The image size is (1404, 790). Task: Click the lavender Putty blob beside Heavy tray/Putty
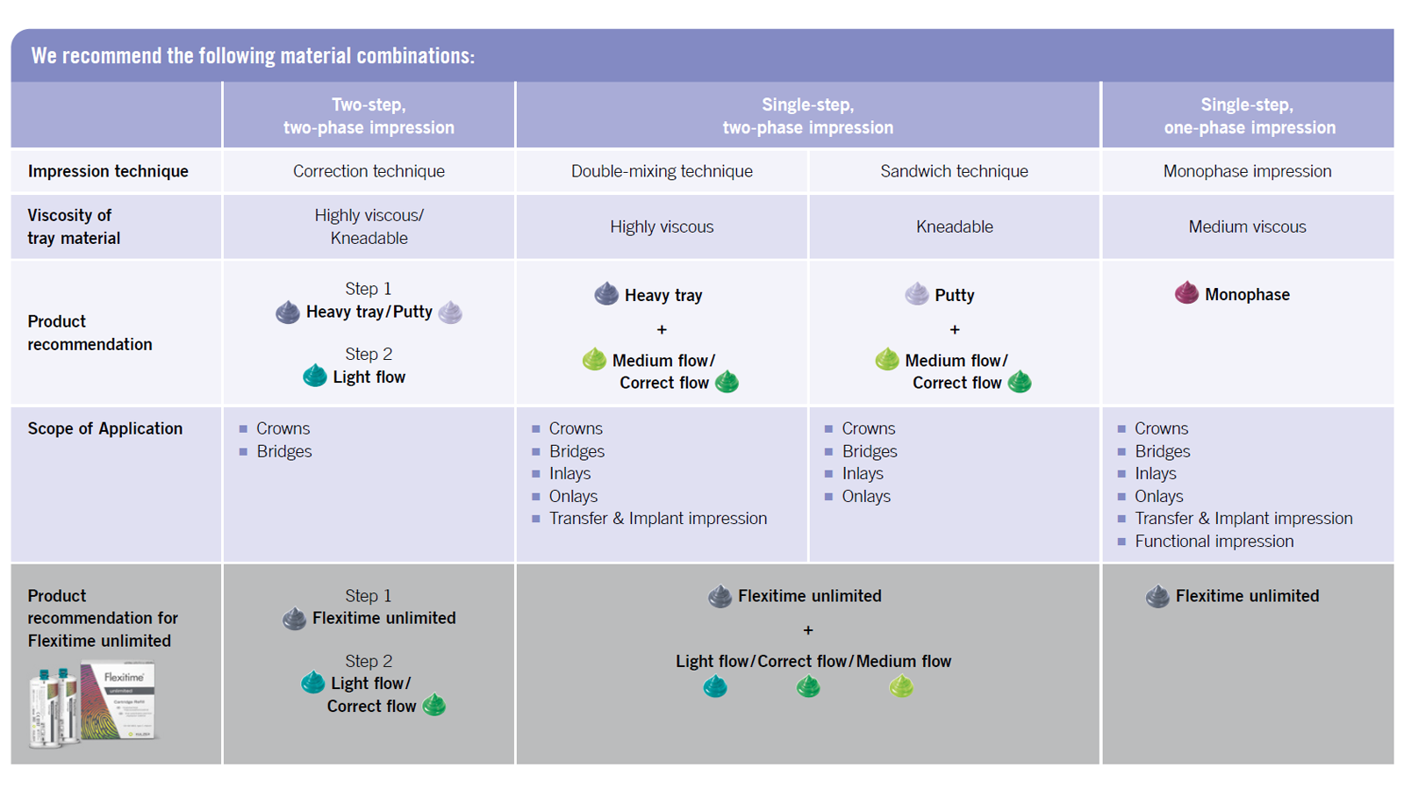450,312
